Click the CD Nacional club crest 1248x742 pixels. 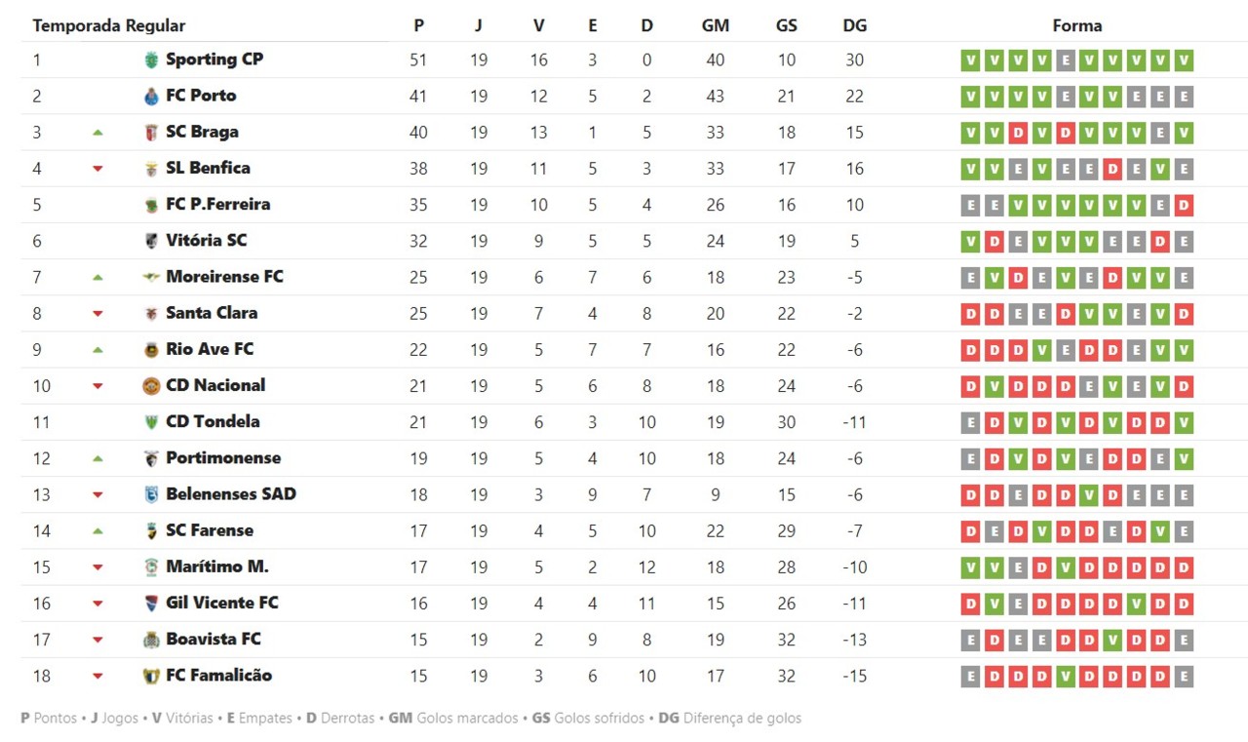pyautogui.click(x=151, y=386)
